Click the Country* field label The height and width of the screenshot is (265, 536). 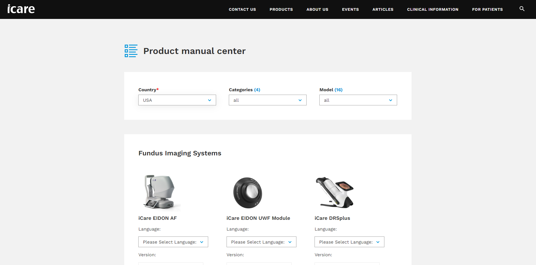148,90
